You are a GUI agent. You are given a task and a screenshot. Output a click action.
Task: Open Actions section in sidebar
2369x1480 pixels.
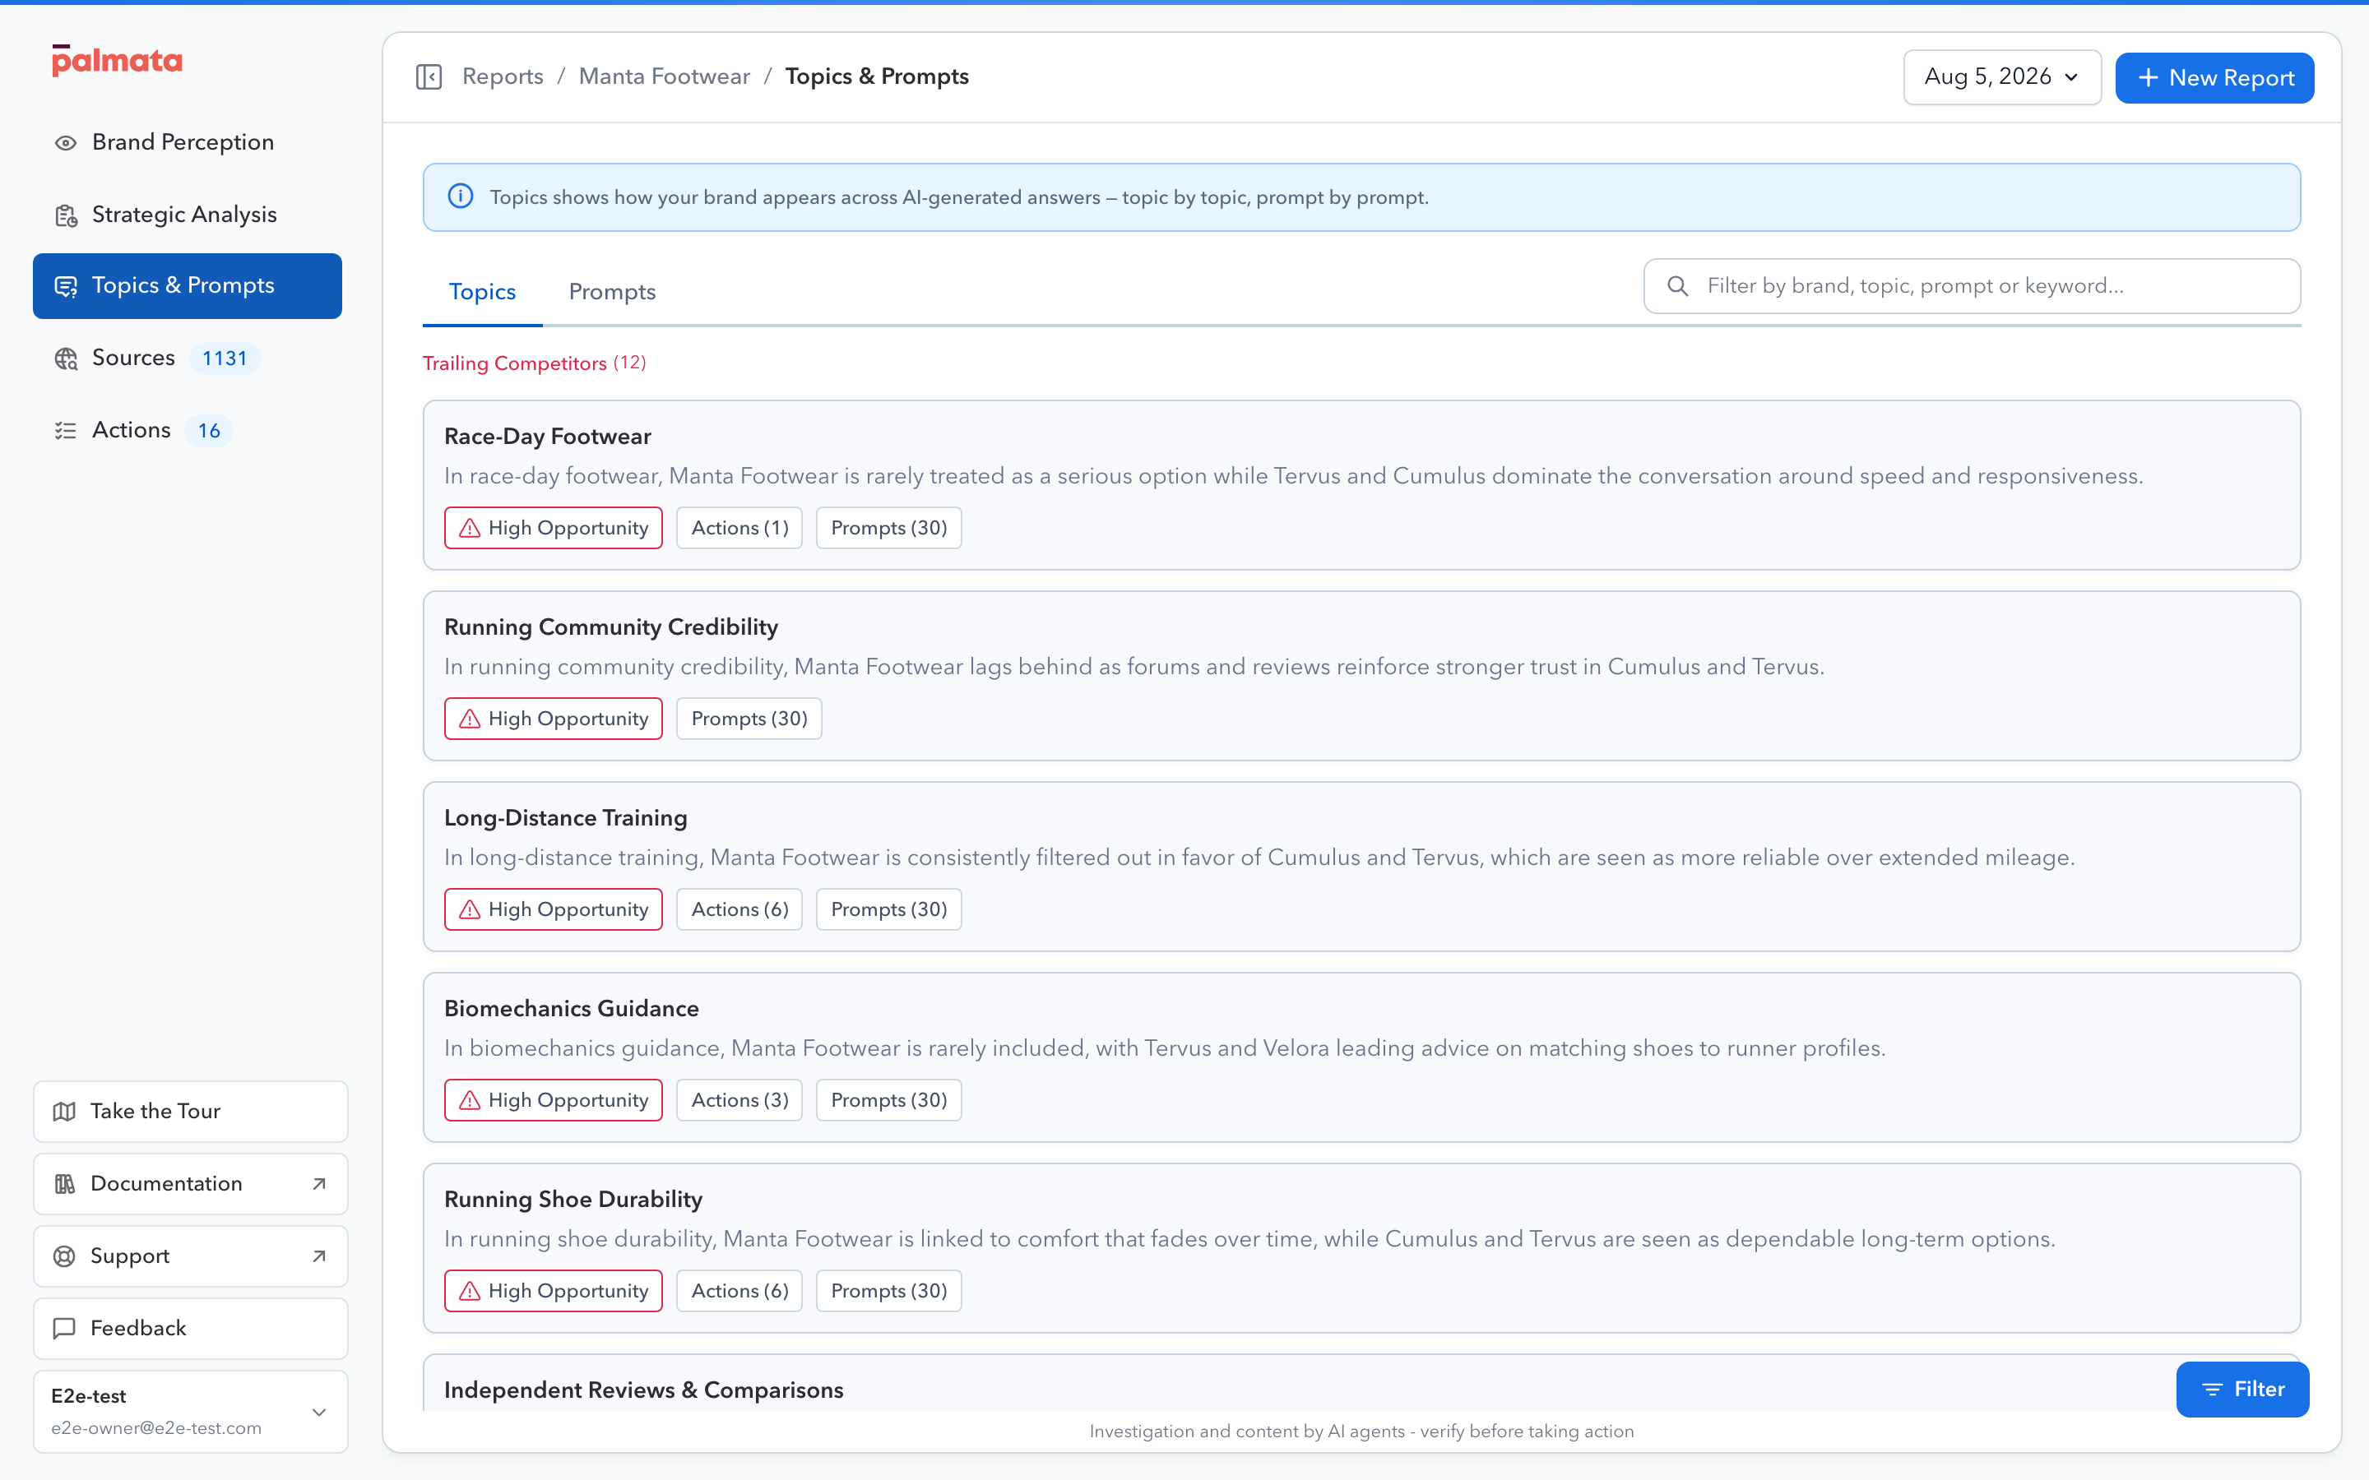[187, 431]
